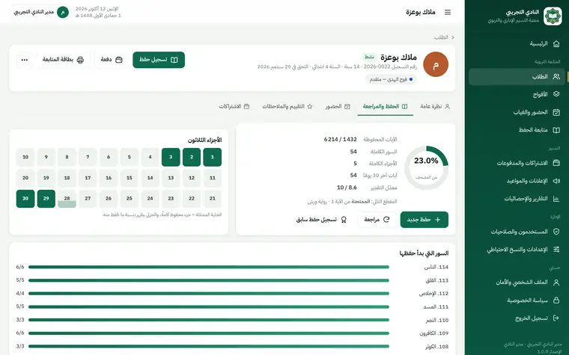
Task: Go to الحضور والغياب page
Action: 517,112
